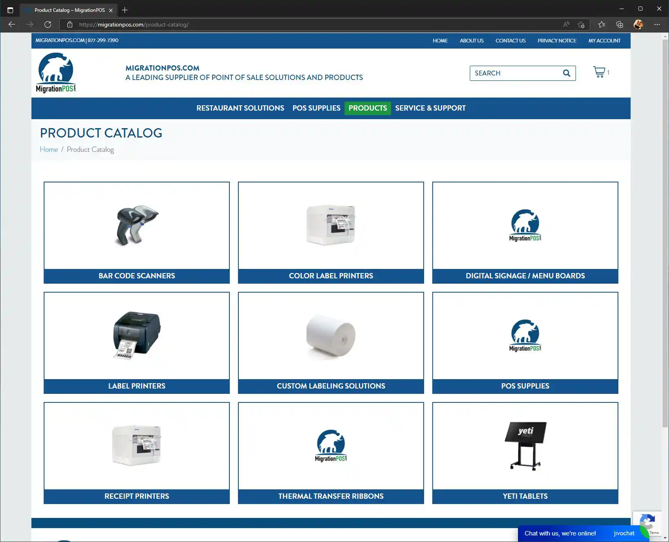Viewport: 669px width, 542px height.
Task: Click the POS Supplies card logo thumbnail
Action: [525, 335]
